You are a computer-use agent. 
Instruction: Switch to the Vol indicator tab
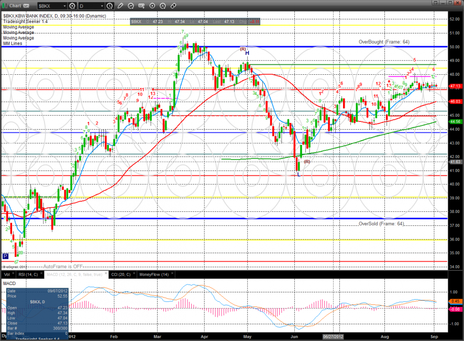click(6, 274)
